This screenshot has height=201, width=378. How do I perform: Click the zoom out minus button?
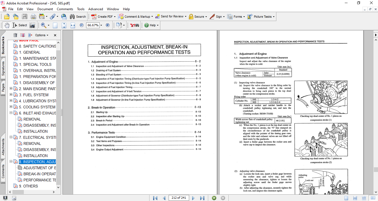coord(81,25)
